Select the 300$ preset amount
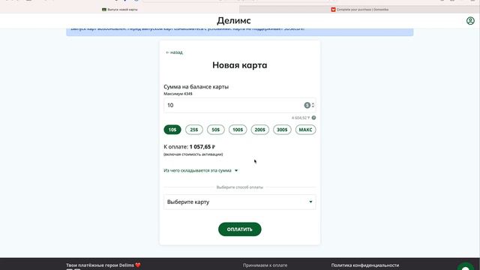This screenshot has height=270, width=480. point(282,130)
